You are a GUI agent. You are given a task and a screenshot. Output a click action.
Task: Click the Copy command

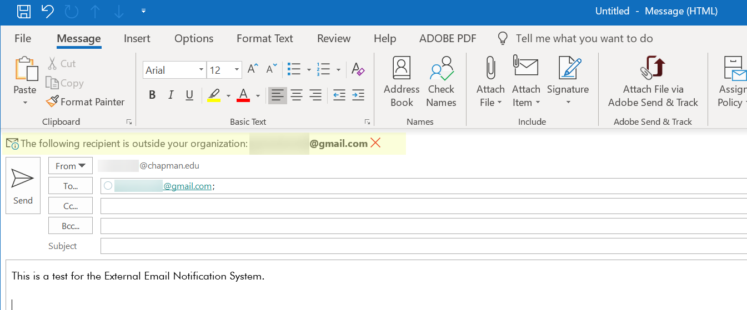[64, 83]
